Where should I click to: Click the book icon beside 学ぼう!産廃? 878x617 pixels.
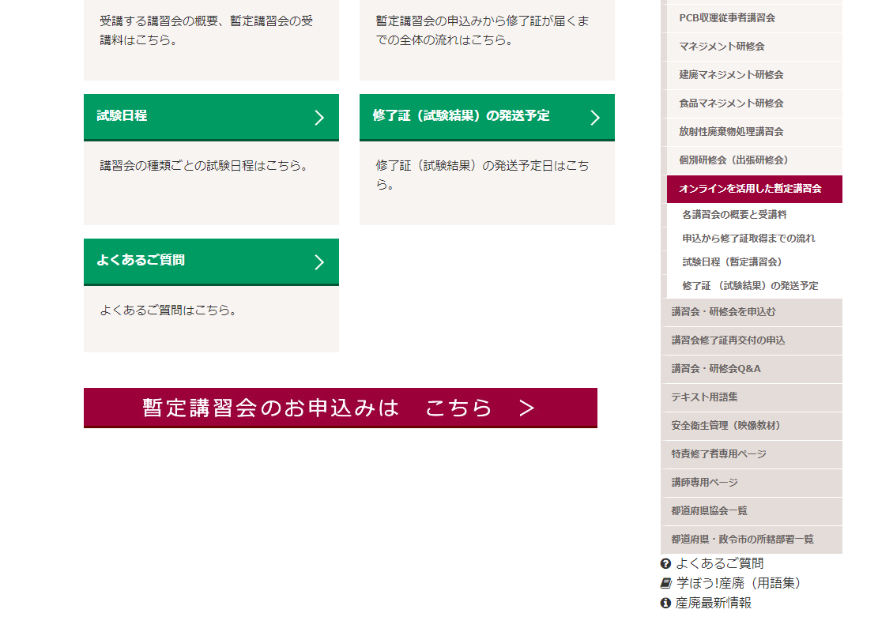click(x=665, y=584)
